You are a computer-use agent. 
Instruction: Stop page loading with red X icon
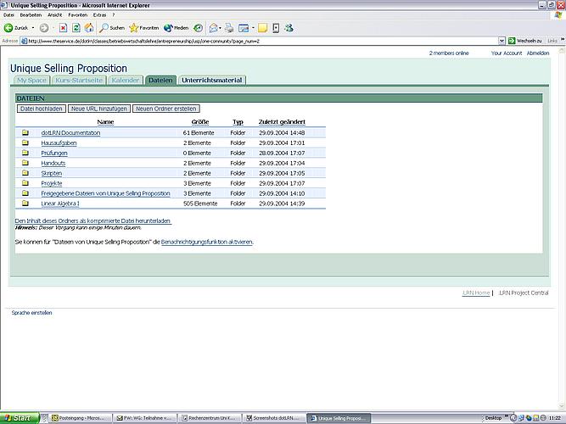click(x=63, y=28)
